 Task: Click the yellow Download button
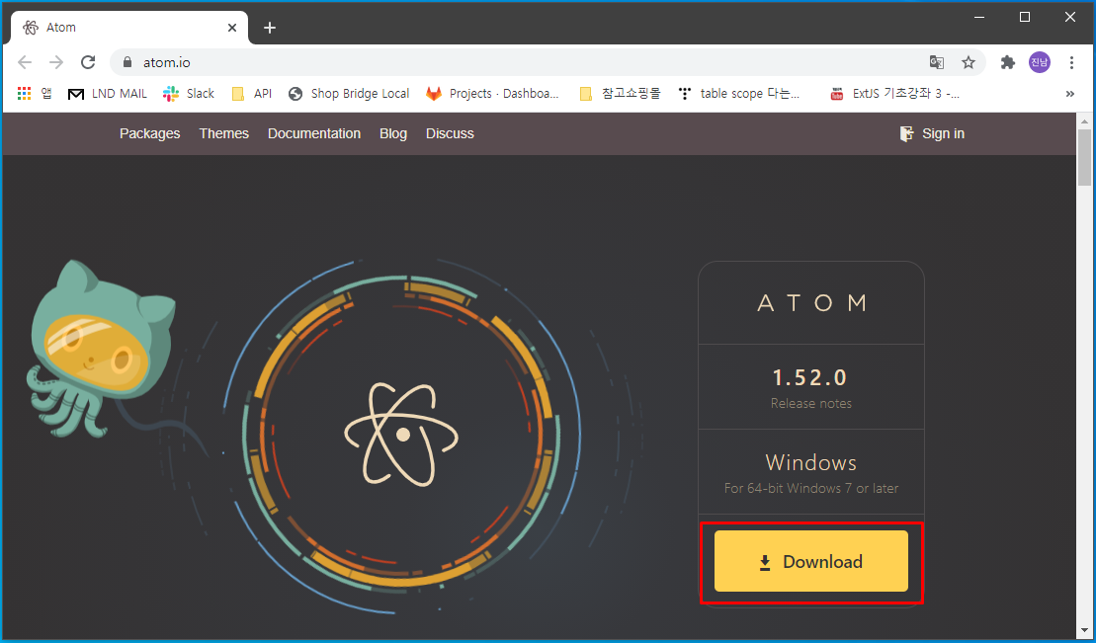point(810,561)
